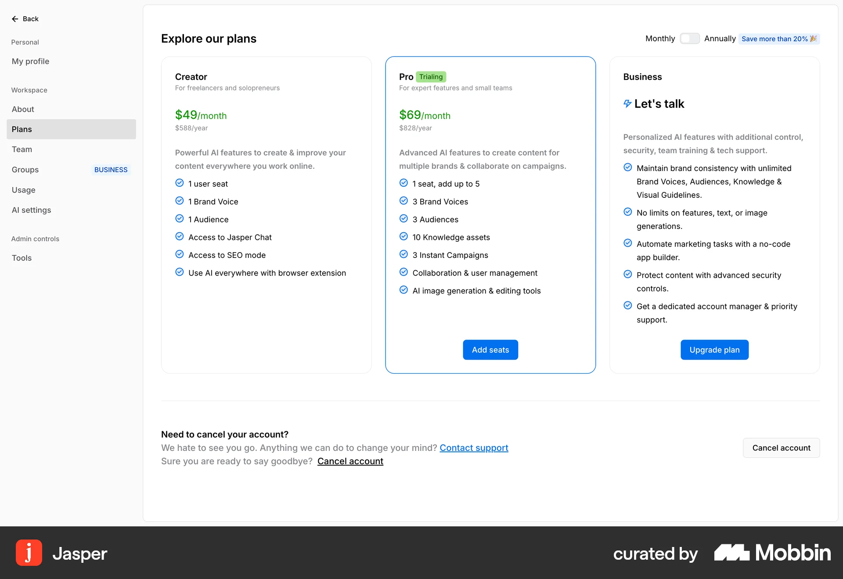This screenshot has height=579, width=843.
Task: Click the checkmark next to Collaboration & user management
Action: (403, 272)
